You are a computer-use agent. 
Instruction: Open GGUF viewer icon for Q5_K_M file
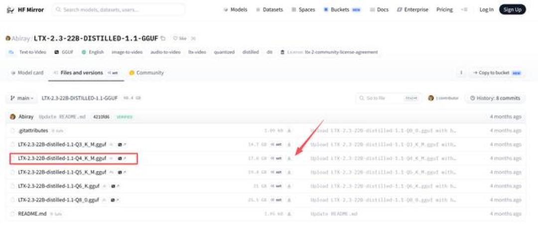click(x=122, y=172)
